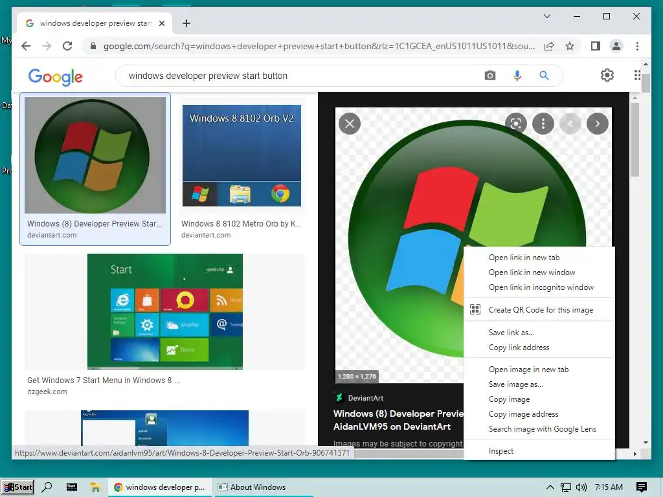Screen dimensions: 663x497
Task: Click Get Windows 7 Start Menu result title
Action: coord(104,381)
